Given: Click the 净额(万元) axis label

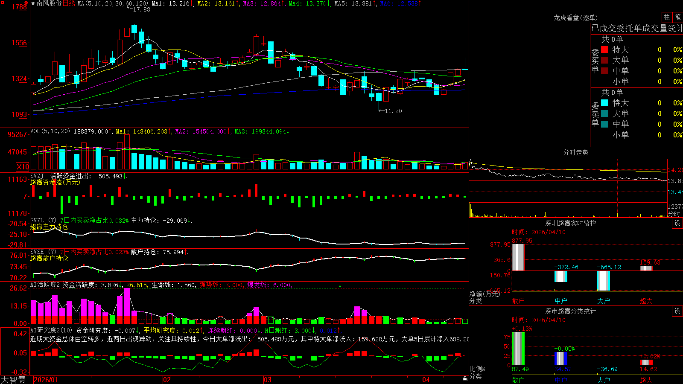Looking at the screenshot, I should click(x=485, y=294).
